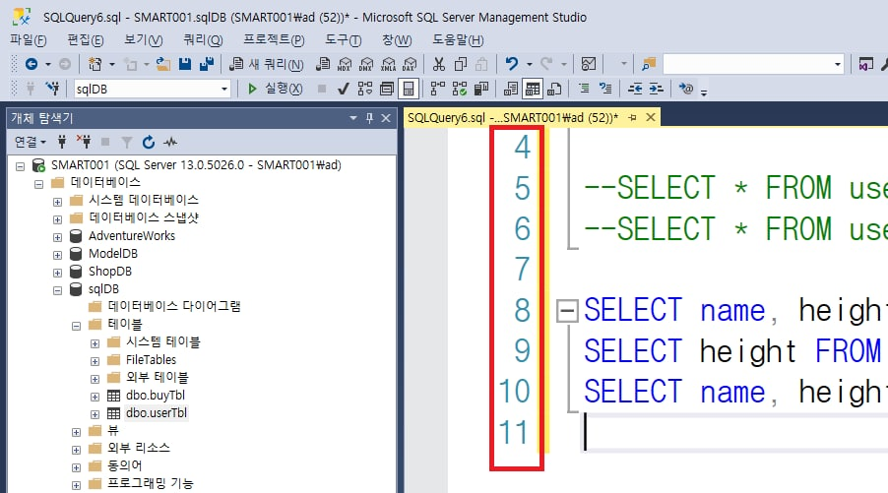Open the 파일(F) menu
Screen dimensions: 888x493
pyautogui.click(x=29, y=39)
